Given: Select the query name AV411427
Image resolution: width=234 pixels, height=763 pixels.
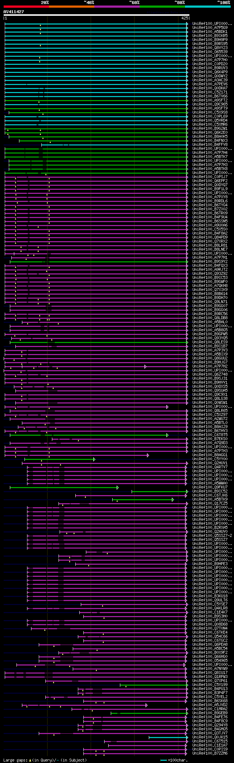Looking at the screenshot, I should 14,12.
